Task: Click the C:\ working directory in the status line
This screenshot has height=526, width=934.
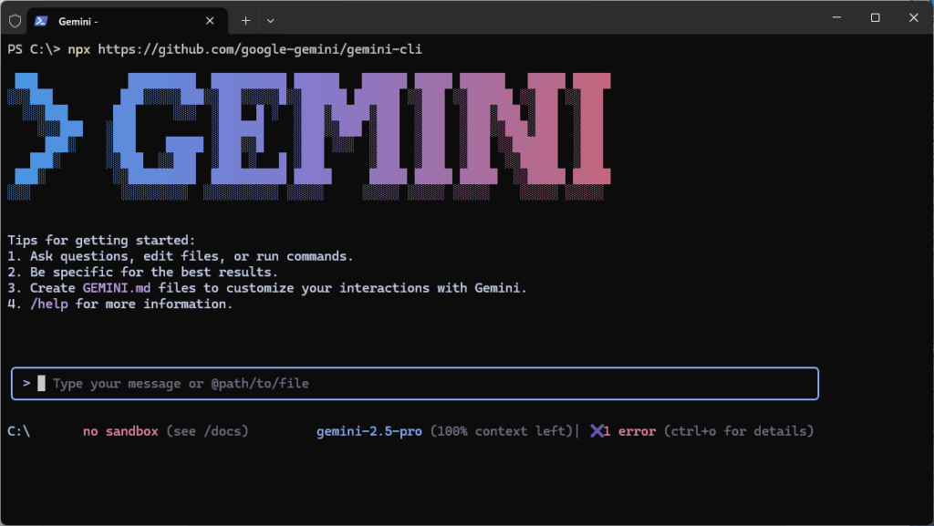Action: click(18, 431)
